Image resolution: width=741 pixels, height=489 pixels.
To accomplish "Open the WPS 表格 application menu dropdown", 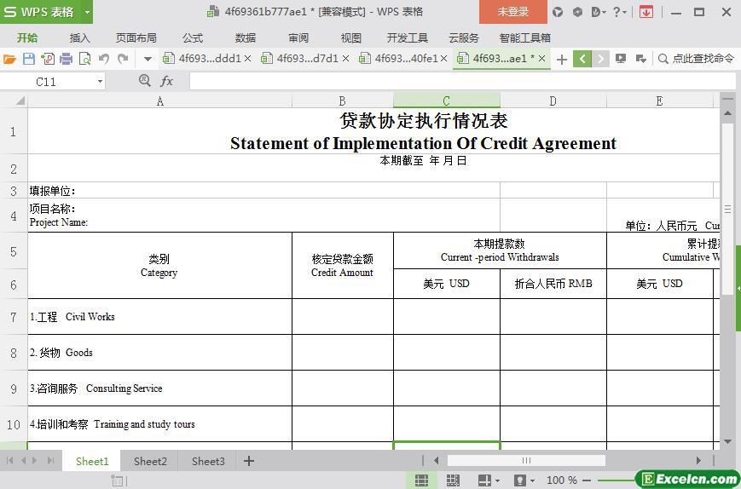I will pos(87,12).
